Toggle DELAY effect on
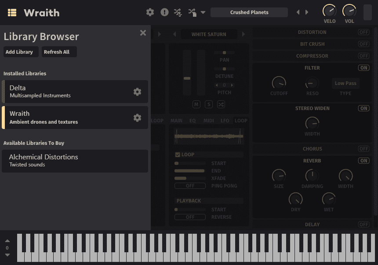378x265 pixels. (363, 225)
